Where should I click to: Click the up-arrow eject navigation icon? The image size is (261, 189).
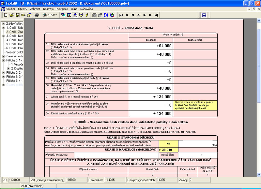click(x=138, y=15)
